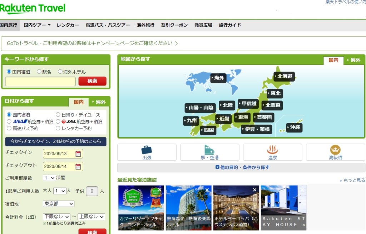Click the もっと見る link
366x234 pixels.
(353, 180)
